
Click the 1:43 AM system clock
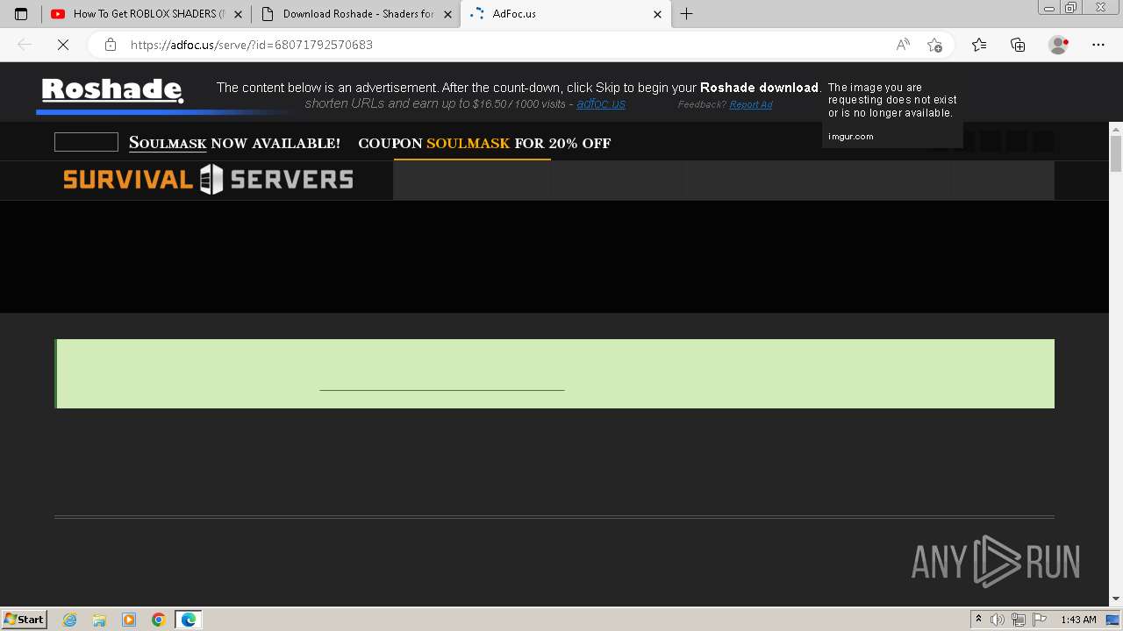coord(1078,620)
